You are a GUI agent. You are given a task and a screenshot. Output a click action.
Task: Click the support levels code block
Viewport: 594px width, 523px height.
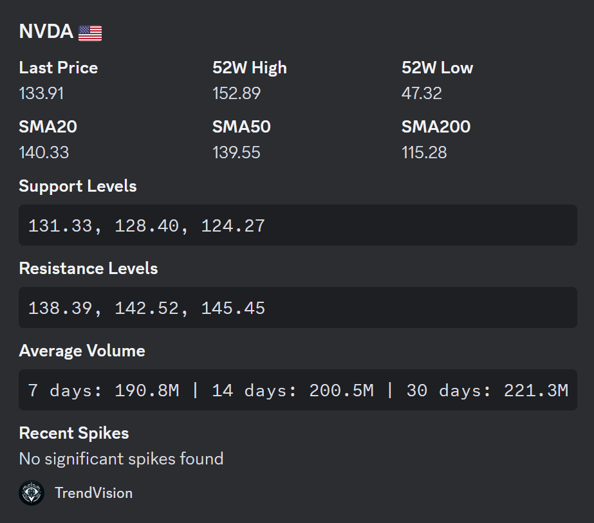[297, 225]
